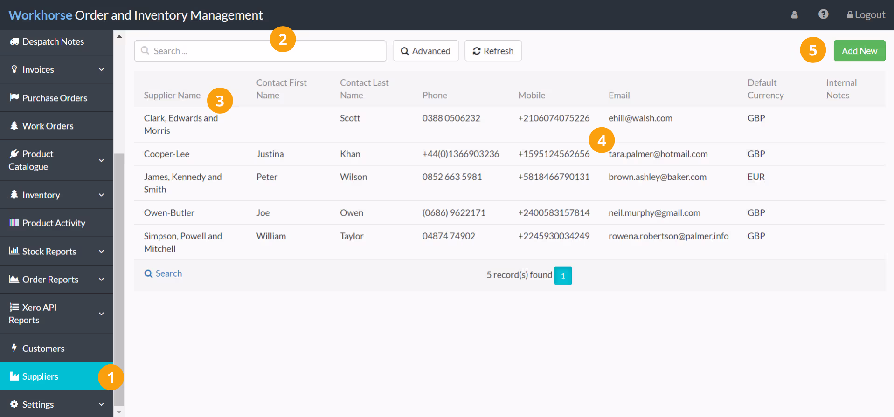The image size is (894, 417).
Task: Refresh the supplier list
Action: tap(493, 51)
